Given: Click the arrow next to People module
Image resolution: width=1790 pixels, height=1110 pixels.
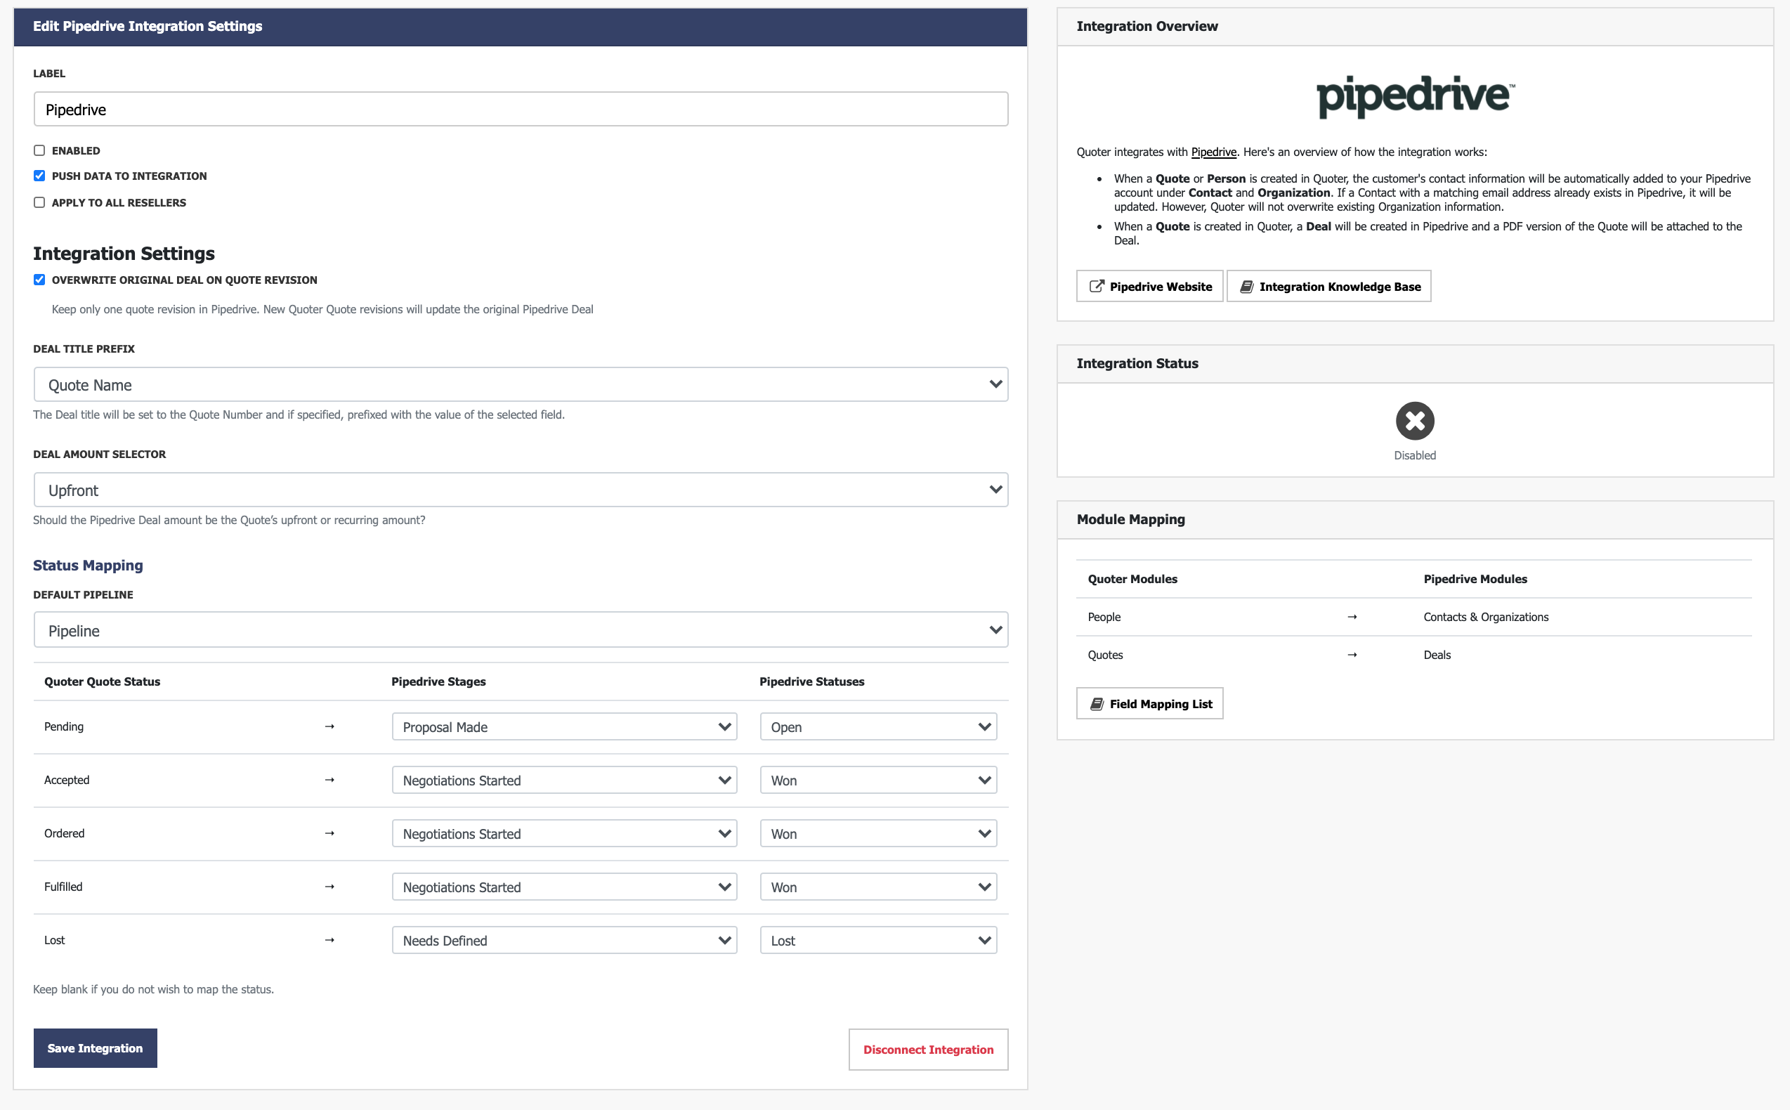Looking at the screenshot, I should pyautogui.click(x=1352, y=617).
